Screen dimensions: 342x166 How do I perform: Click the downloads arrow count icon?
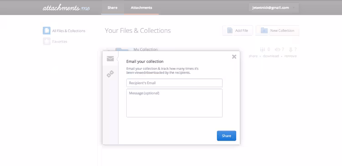290,50
